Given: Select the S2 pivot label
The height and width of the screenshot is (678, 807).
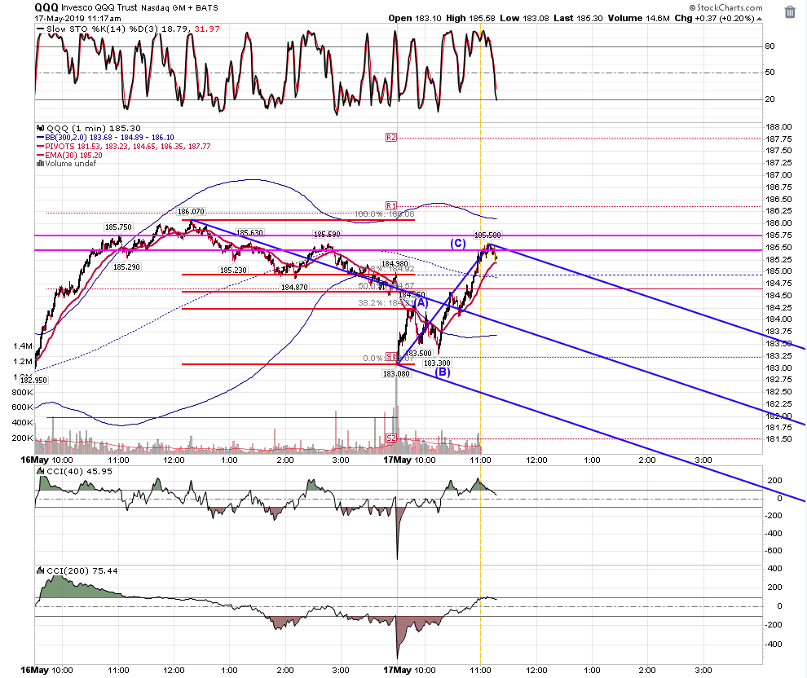Looking at the screenshot, I should (x=391, y=438).
